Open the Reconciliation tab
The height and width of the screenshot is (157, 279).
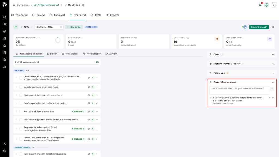tap(92, 54)
